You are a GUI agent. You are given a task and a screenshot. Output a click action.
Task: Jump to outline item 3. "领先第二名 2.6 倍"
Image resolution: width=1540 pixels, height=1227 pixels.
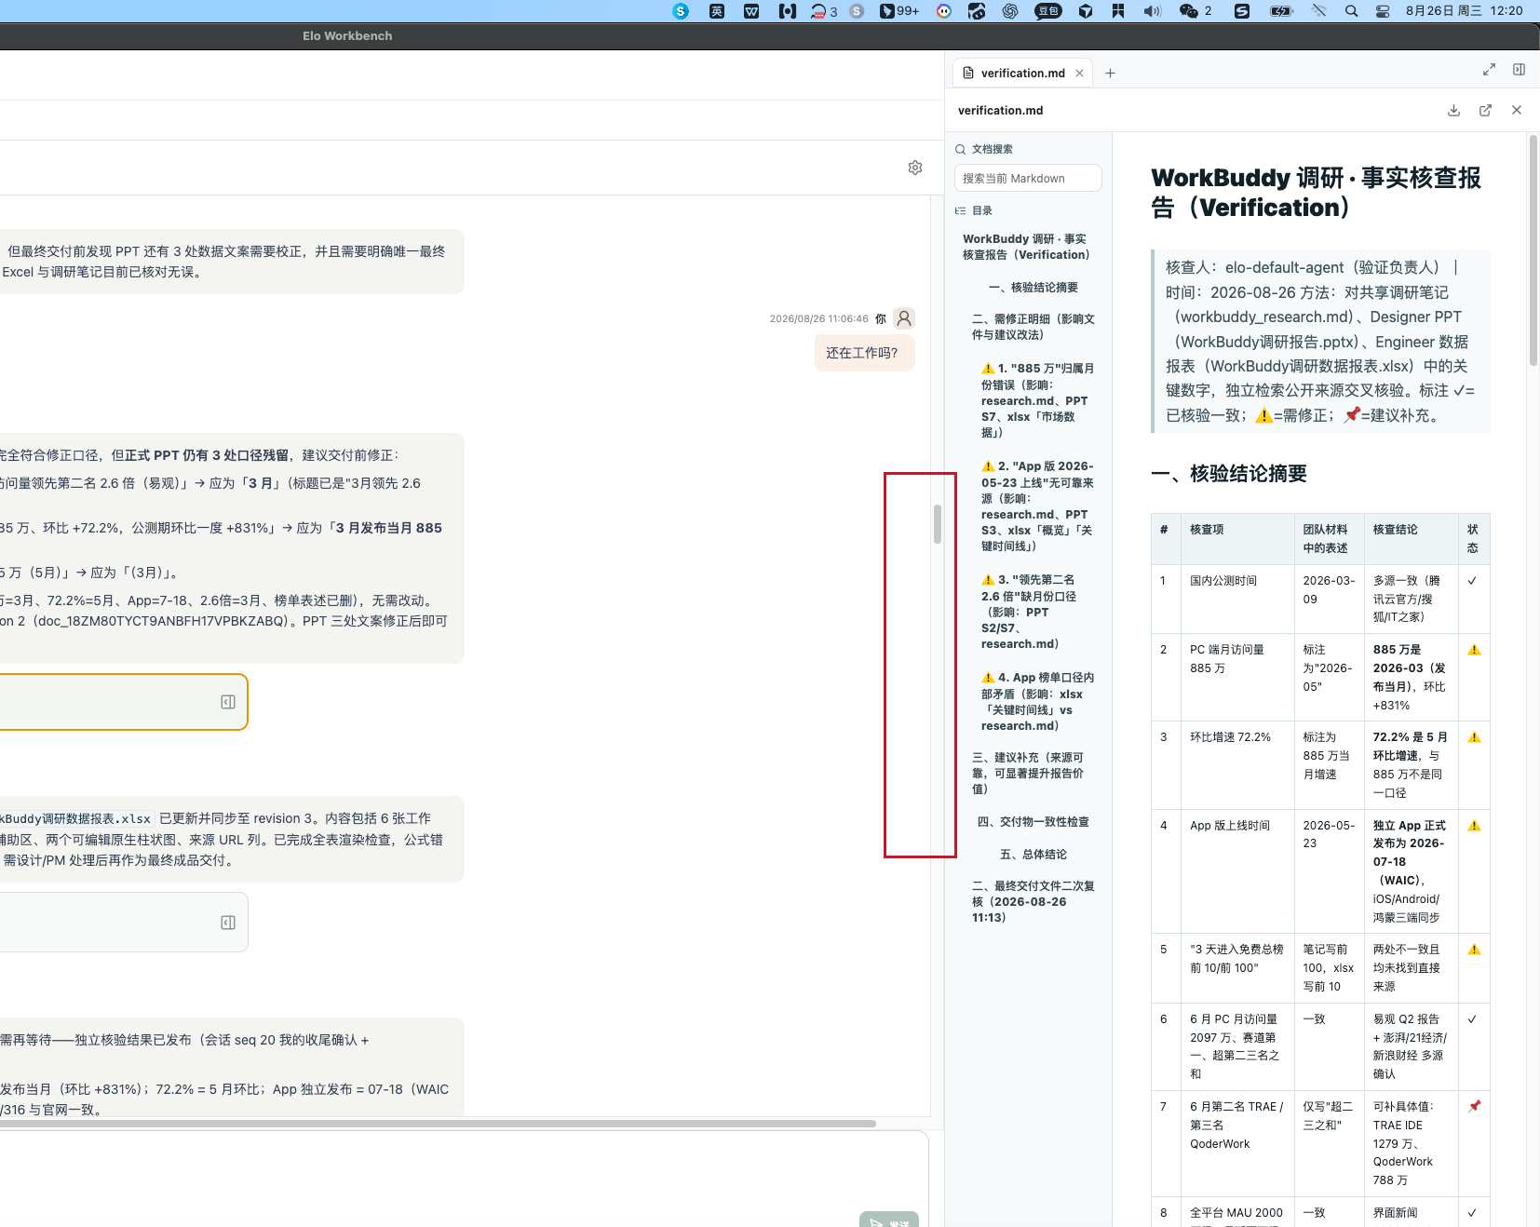(x=1037, y=612)
